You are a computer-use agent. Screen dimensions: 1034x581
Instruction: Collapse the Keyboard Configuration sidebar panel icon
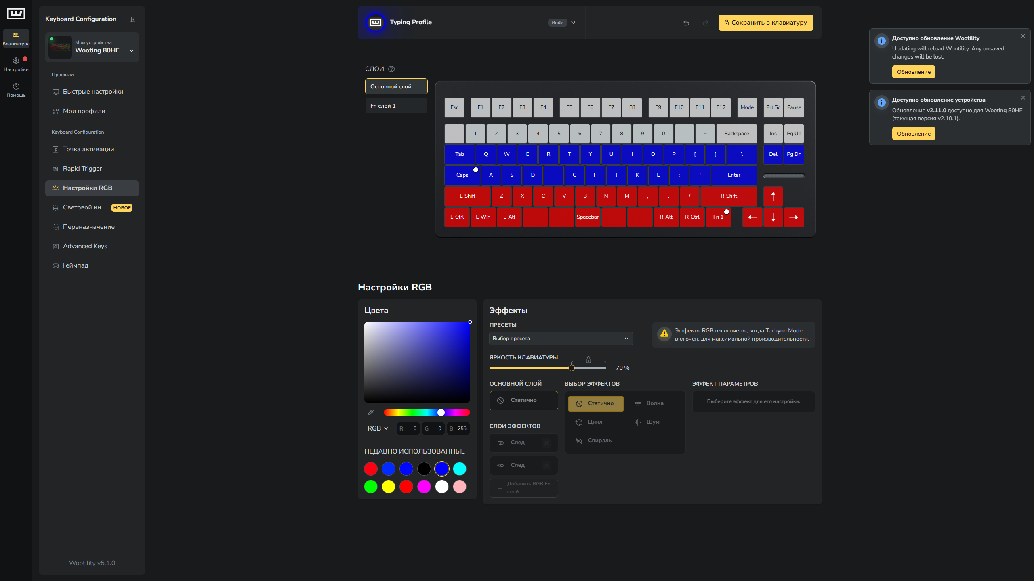[132, 19]
